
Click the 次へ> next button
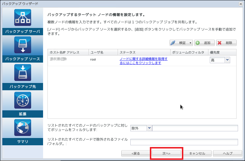tap(166, 153)
